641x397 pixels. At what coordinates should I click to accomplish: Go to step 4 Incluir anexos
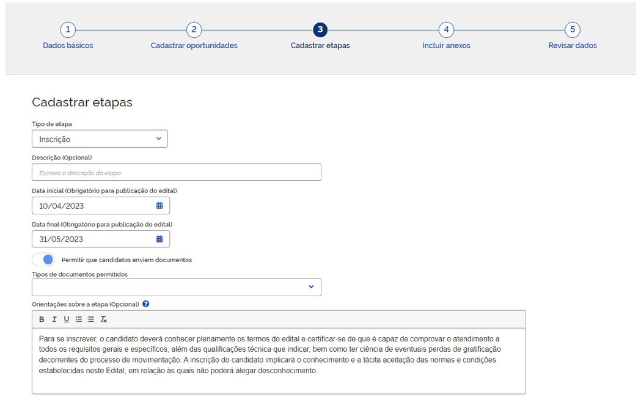(x=446, y=30)
